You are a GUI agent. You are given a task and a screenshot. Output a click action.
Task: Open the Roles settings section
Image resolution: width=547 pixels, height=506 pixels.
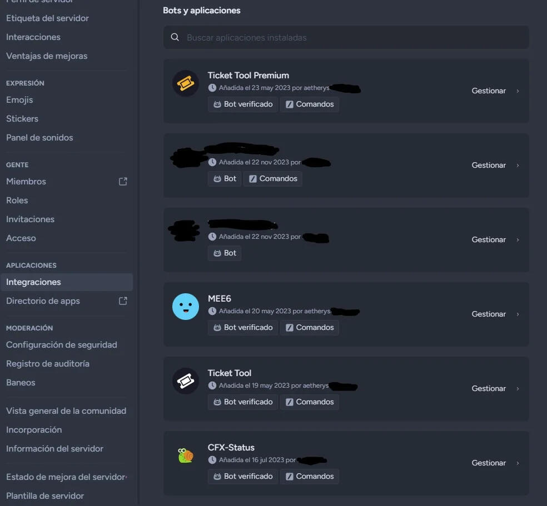click(17, 201)
